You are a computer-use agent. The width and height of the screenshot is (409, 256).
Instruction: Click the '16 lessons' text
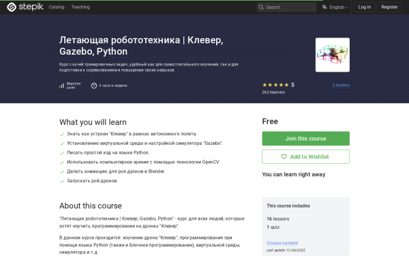pos(278,219)
